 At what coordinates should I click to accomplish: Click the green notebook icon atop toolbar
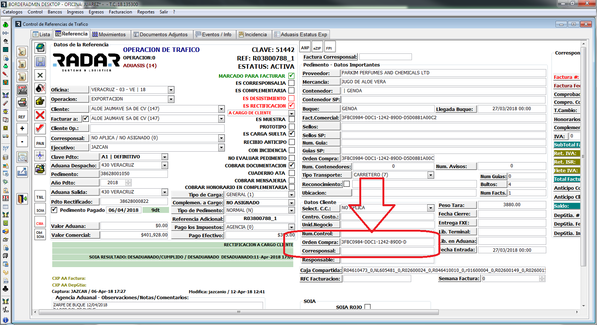(40, 48)
